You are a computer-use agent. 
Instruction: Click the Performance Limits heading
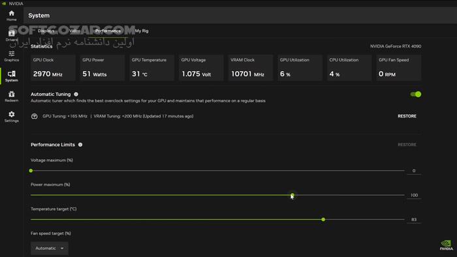pos(53,145)
